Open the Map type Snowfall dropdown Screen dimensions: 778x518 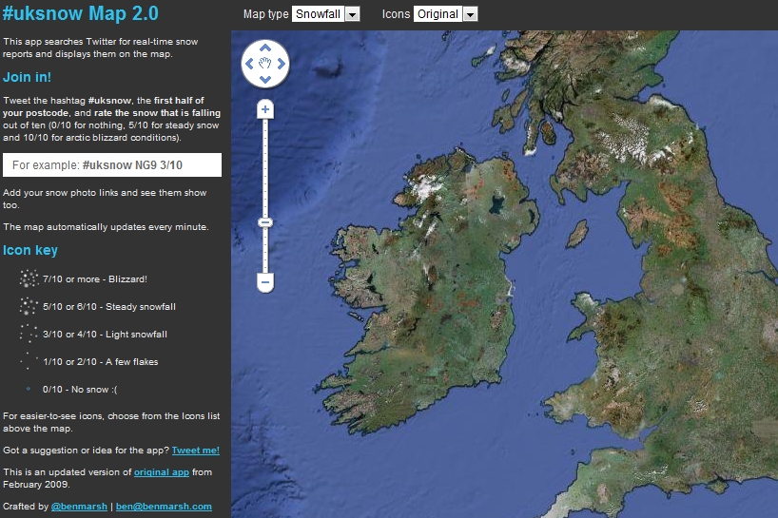click(x=325, y=14)
